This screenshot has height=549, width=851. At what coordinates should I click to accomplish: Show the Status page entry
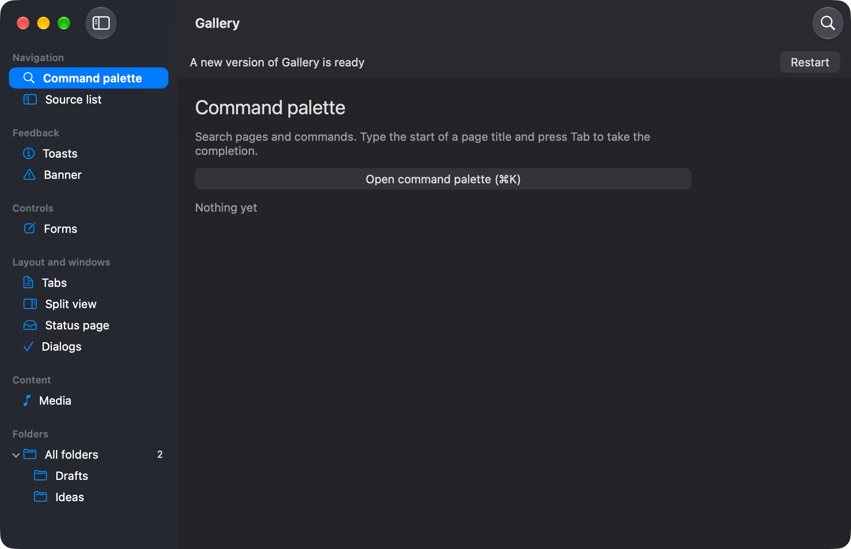click(89, 325)
